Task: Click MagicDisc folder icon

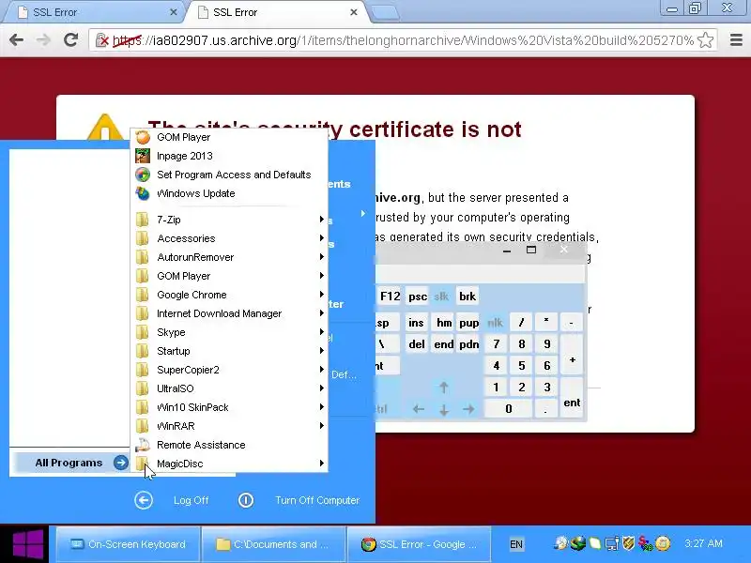Action: pyautogui.click(x=143, y=463)
